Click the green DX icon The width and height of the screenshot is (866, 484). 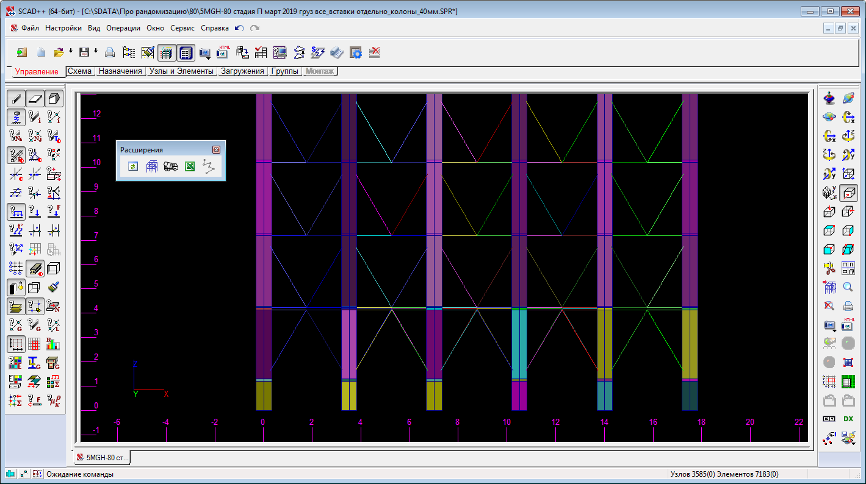point(848,419)
